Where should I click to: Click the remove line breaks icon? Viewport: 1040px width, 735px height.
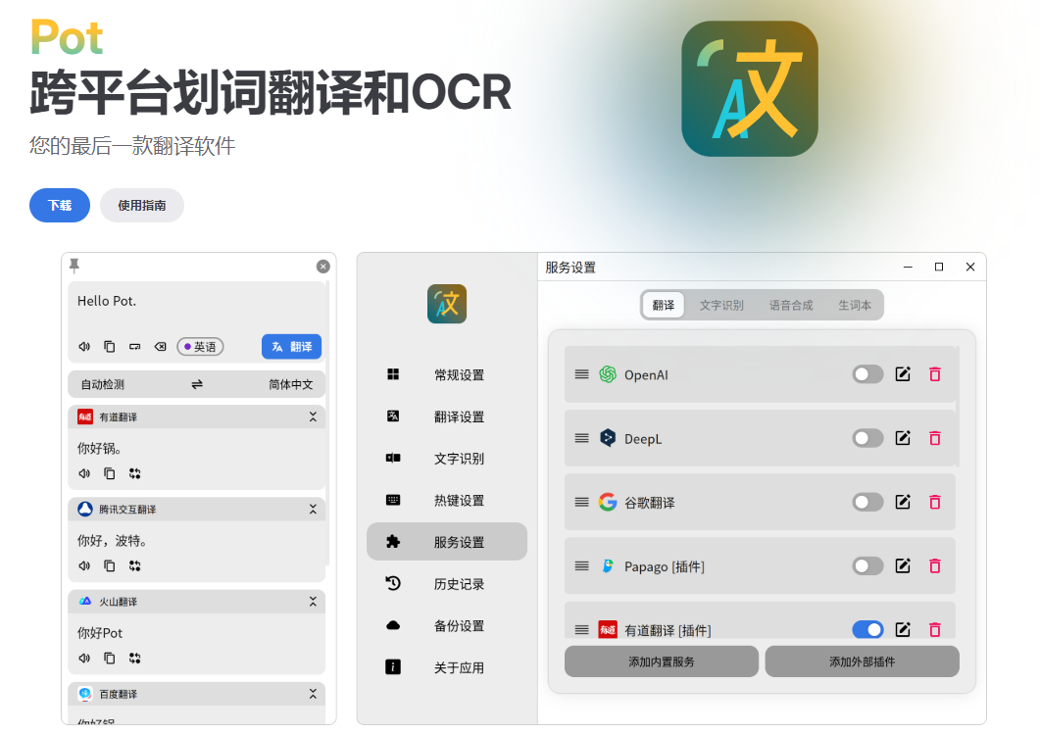click(x=134, y=346)
